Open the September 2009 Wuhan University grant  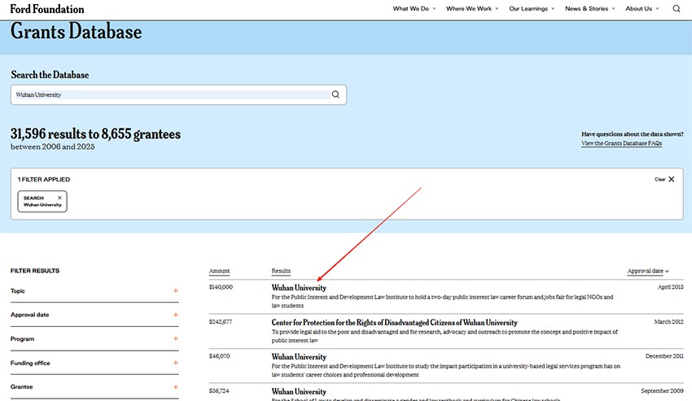[x=299, y=392]
